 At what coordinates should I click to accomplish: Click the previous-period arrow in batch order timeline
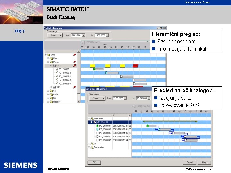tap(134, 106)
